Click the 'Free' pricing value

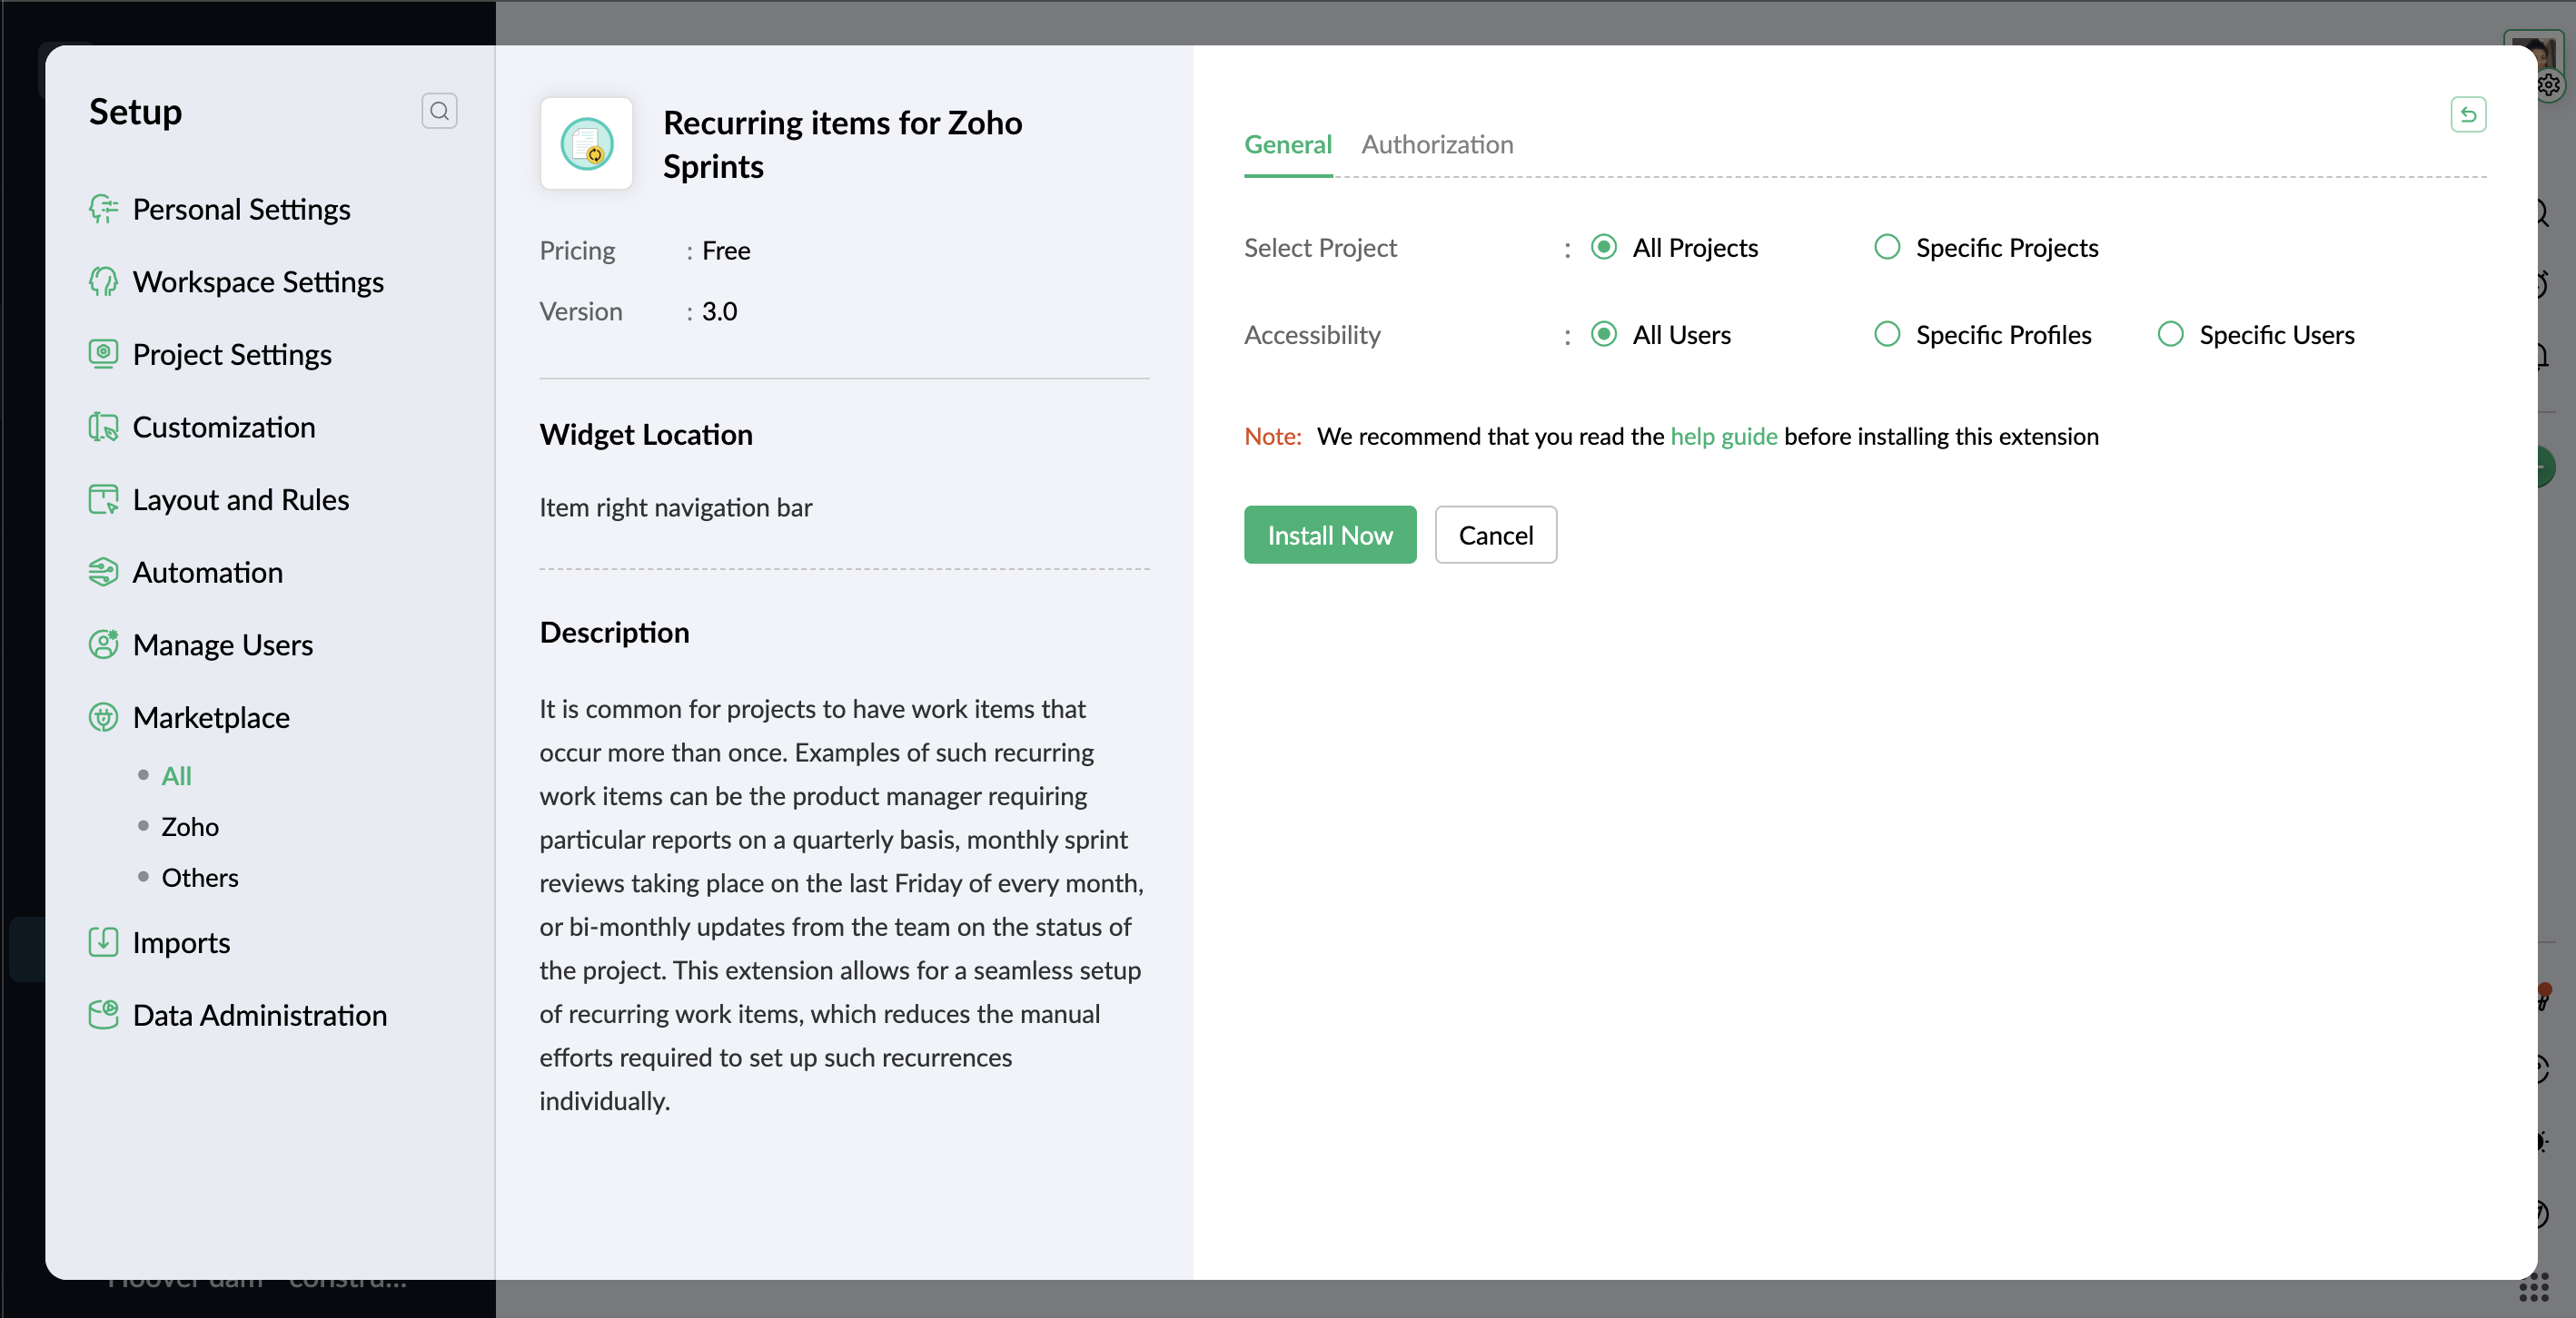(726, 250)
